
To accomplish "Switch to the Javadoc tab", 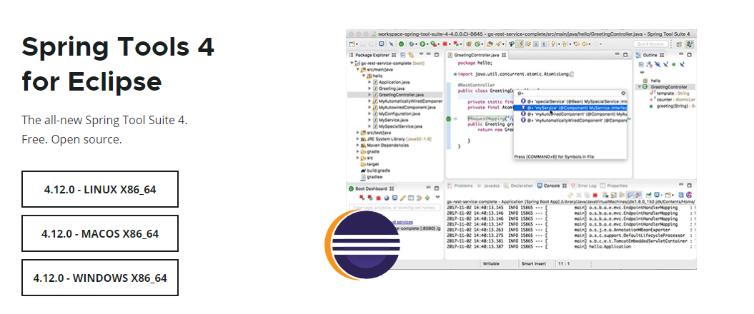I will [x=487, y=186].
